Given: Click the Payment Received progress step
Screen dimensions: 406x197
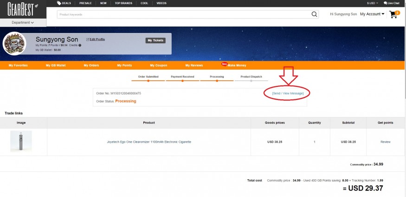Looking at the screenshot, I should click(x=182, y=78).
